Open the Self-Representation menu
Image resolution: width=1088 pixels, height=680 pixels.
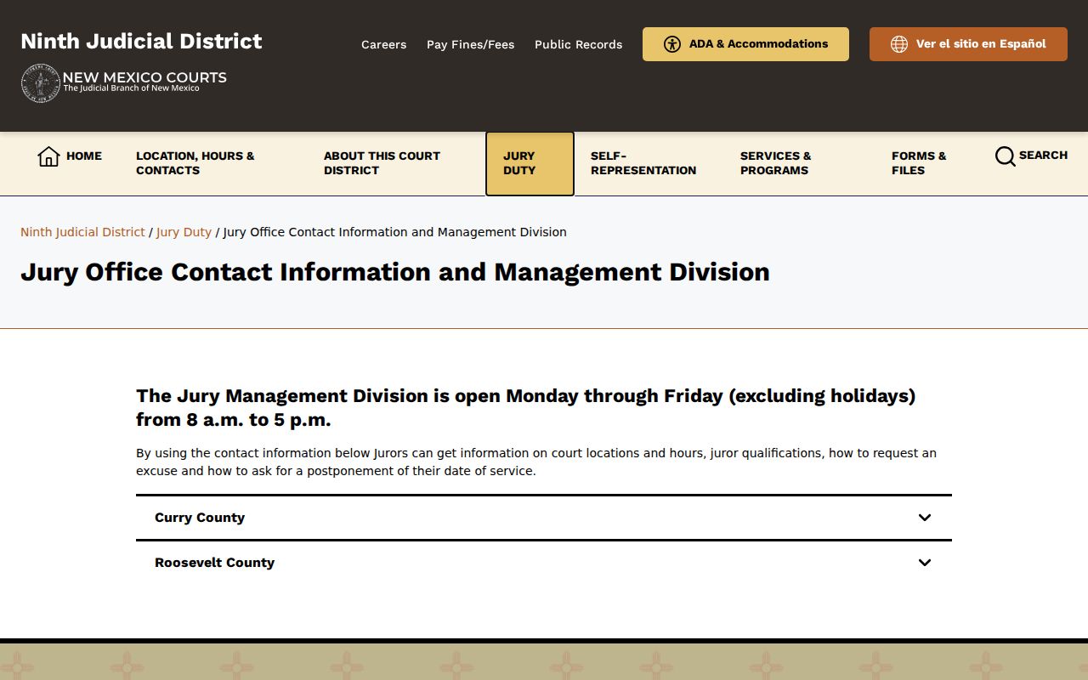[643, 163]
